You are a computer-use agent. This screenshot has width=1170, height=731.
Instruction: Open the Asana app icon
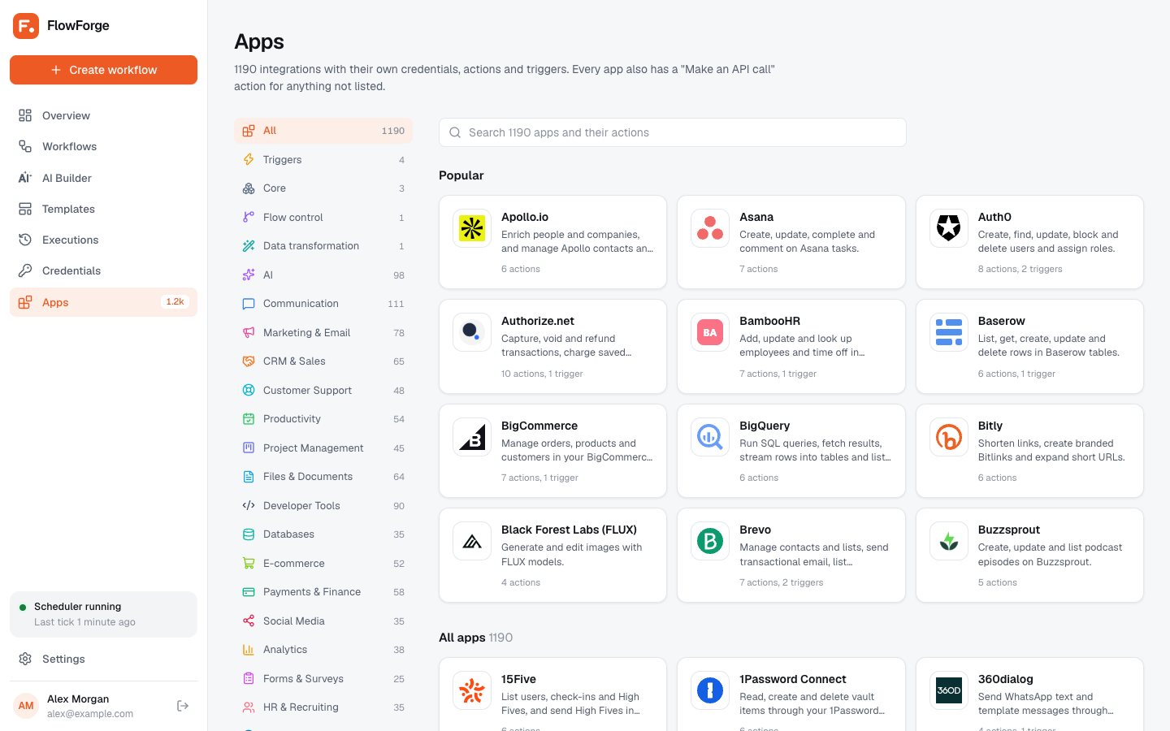[x=710, y=228]
